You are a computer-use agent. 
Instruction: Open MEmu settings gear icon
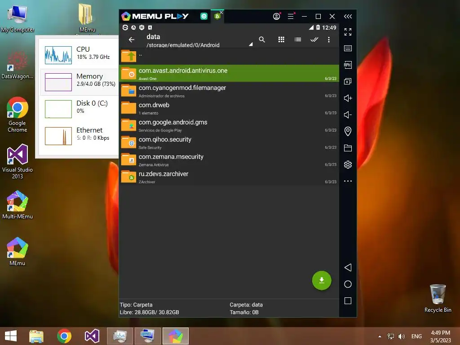click(348, 164)
